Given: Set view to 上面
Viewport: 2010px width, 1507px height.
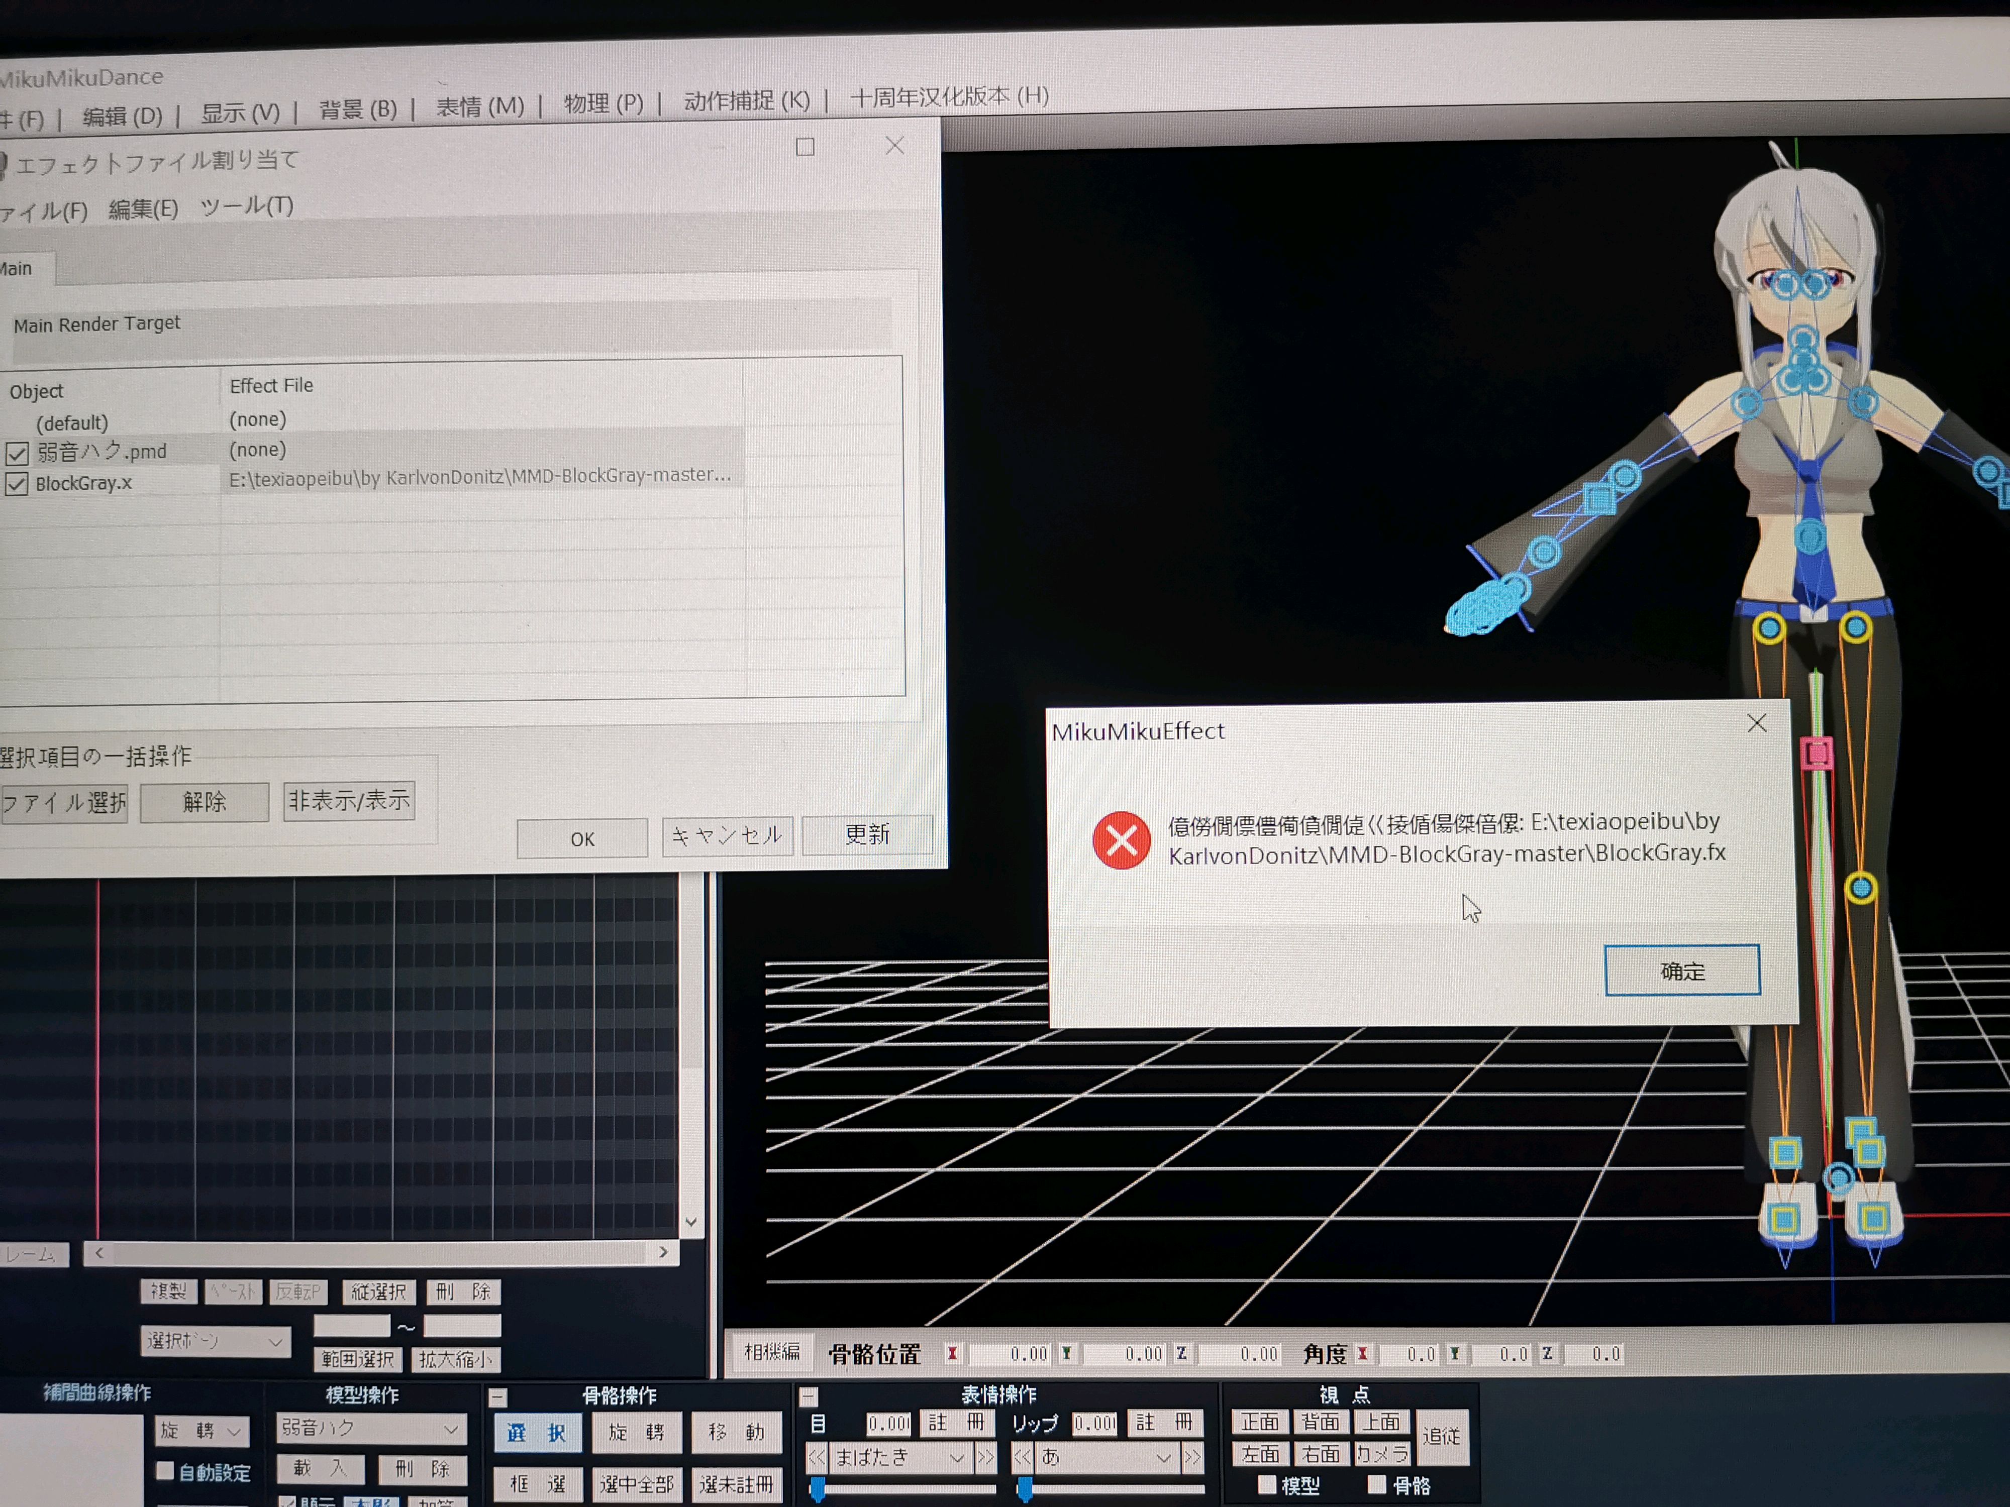Looking at the screenshot, I should coord(1381,1422).
